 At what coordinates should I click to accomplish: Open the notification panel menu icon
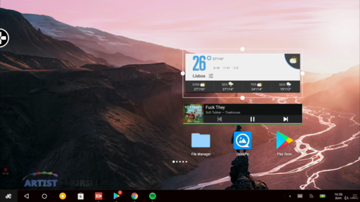coord(355,196)
